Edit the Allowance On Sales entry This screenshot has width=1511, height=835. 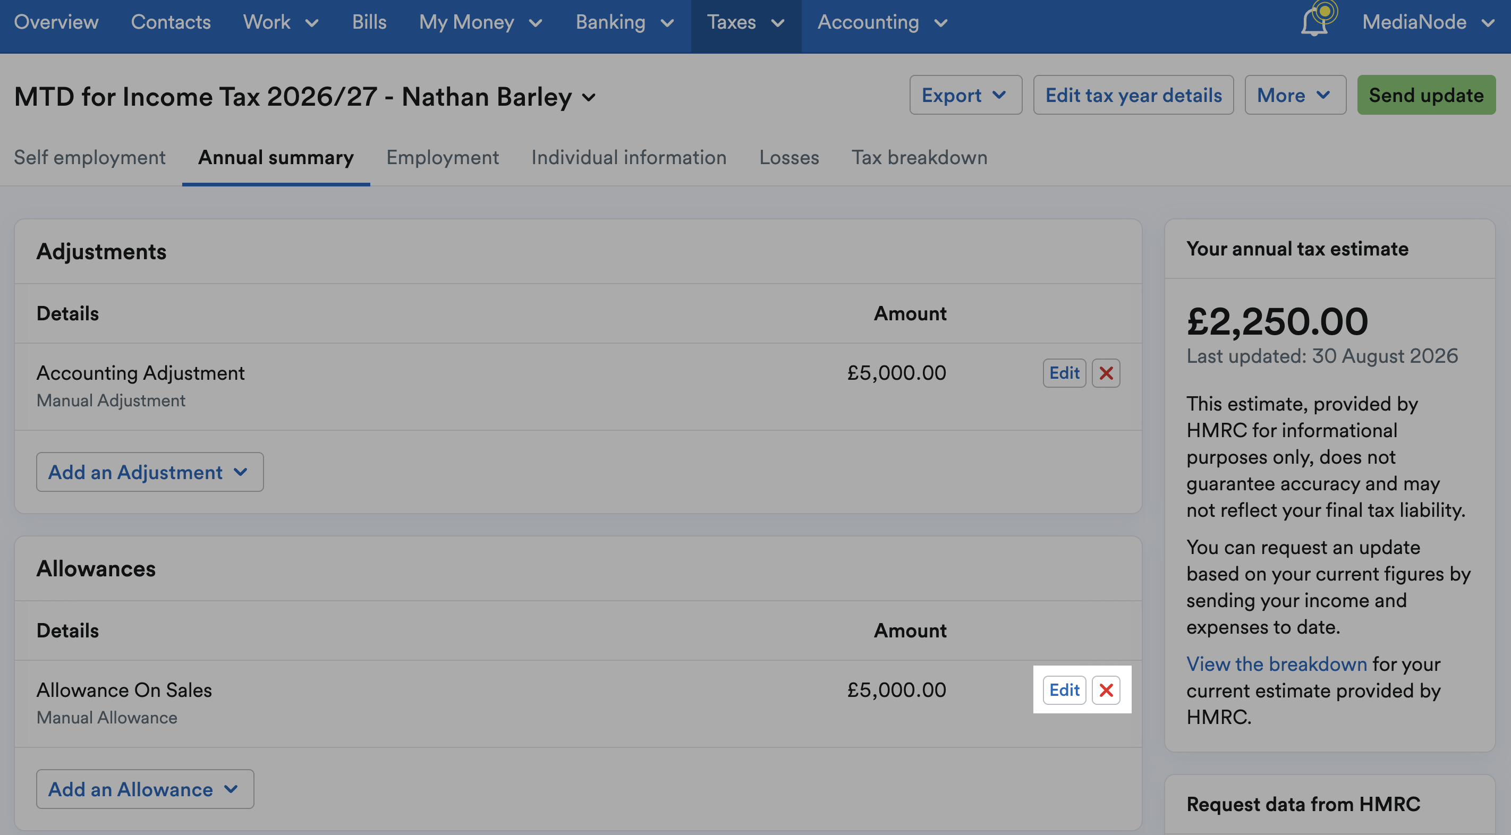pos(1064,690)
